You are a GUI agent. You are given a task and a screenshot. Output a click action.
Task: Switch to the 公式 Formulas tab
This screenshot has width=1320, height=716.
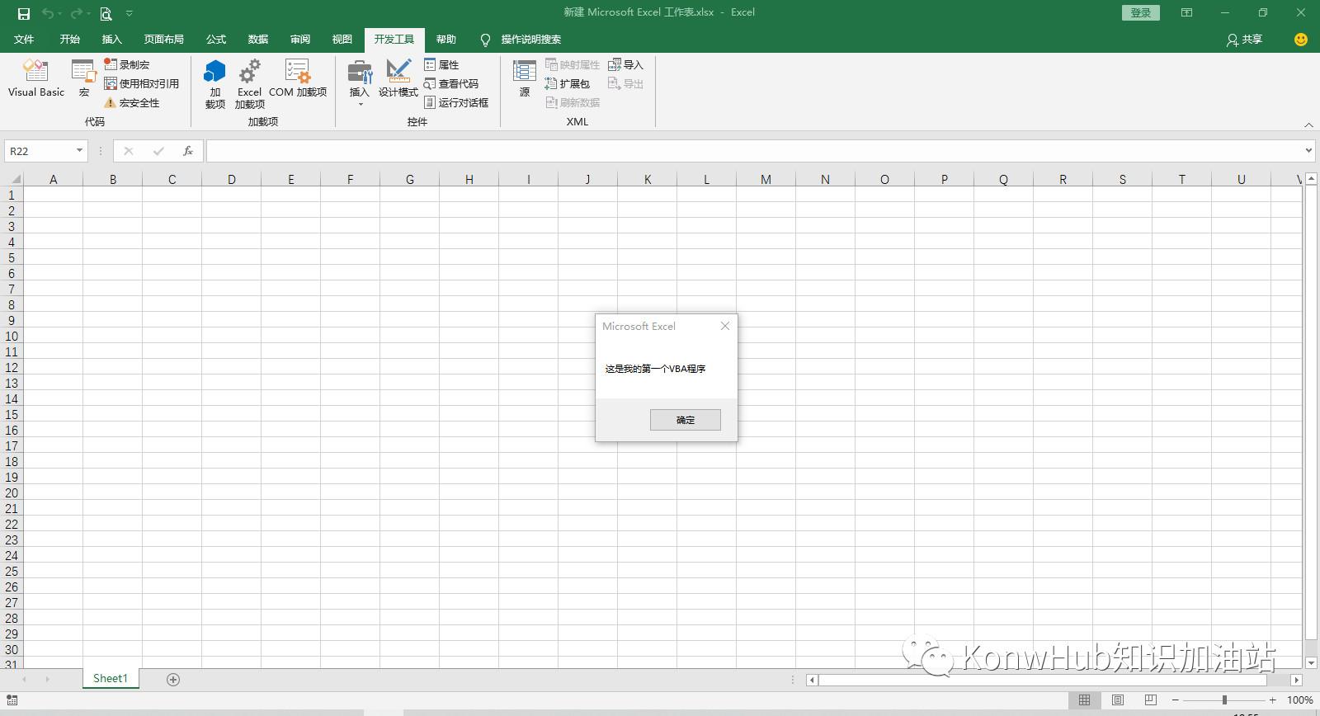pyautogui.click(x=216, y=39)
